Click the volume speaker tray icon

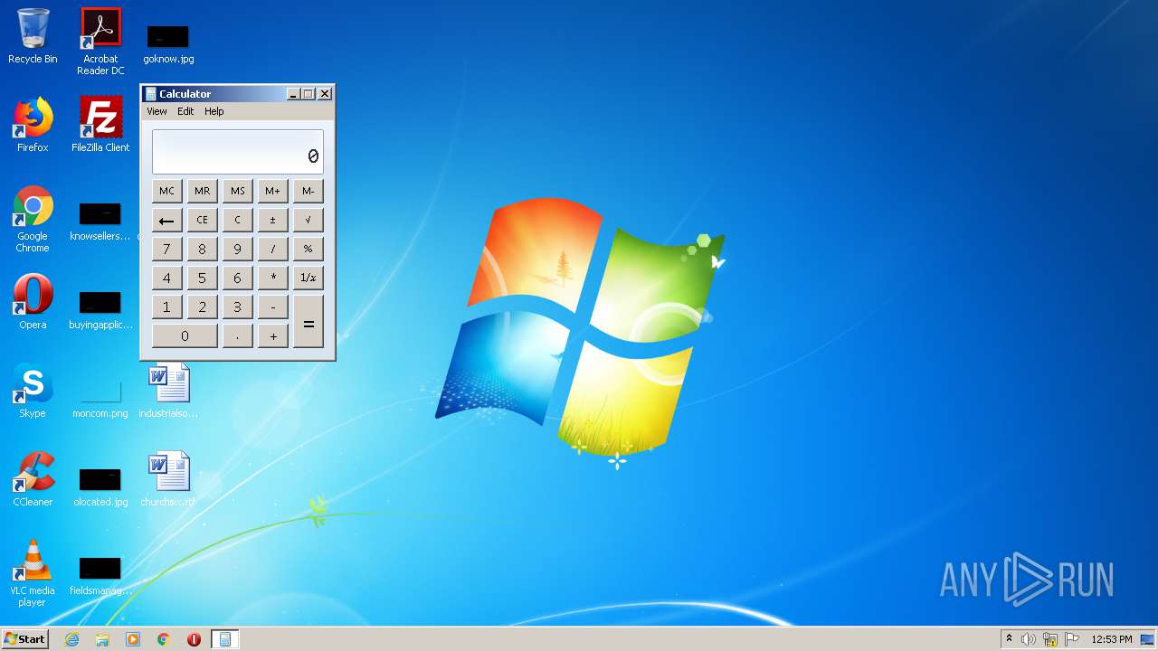(1029, 639)
